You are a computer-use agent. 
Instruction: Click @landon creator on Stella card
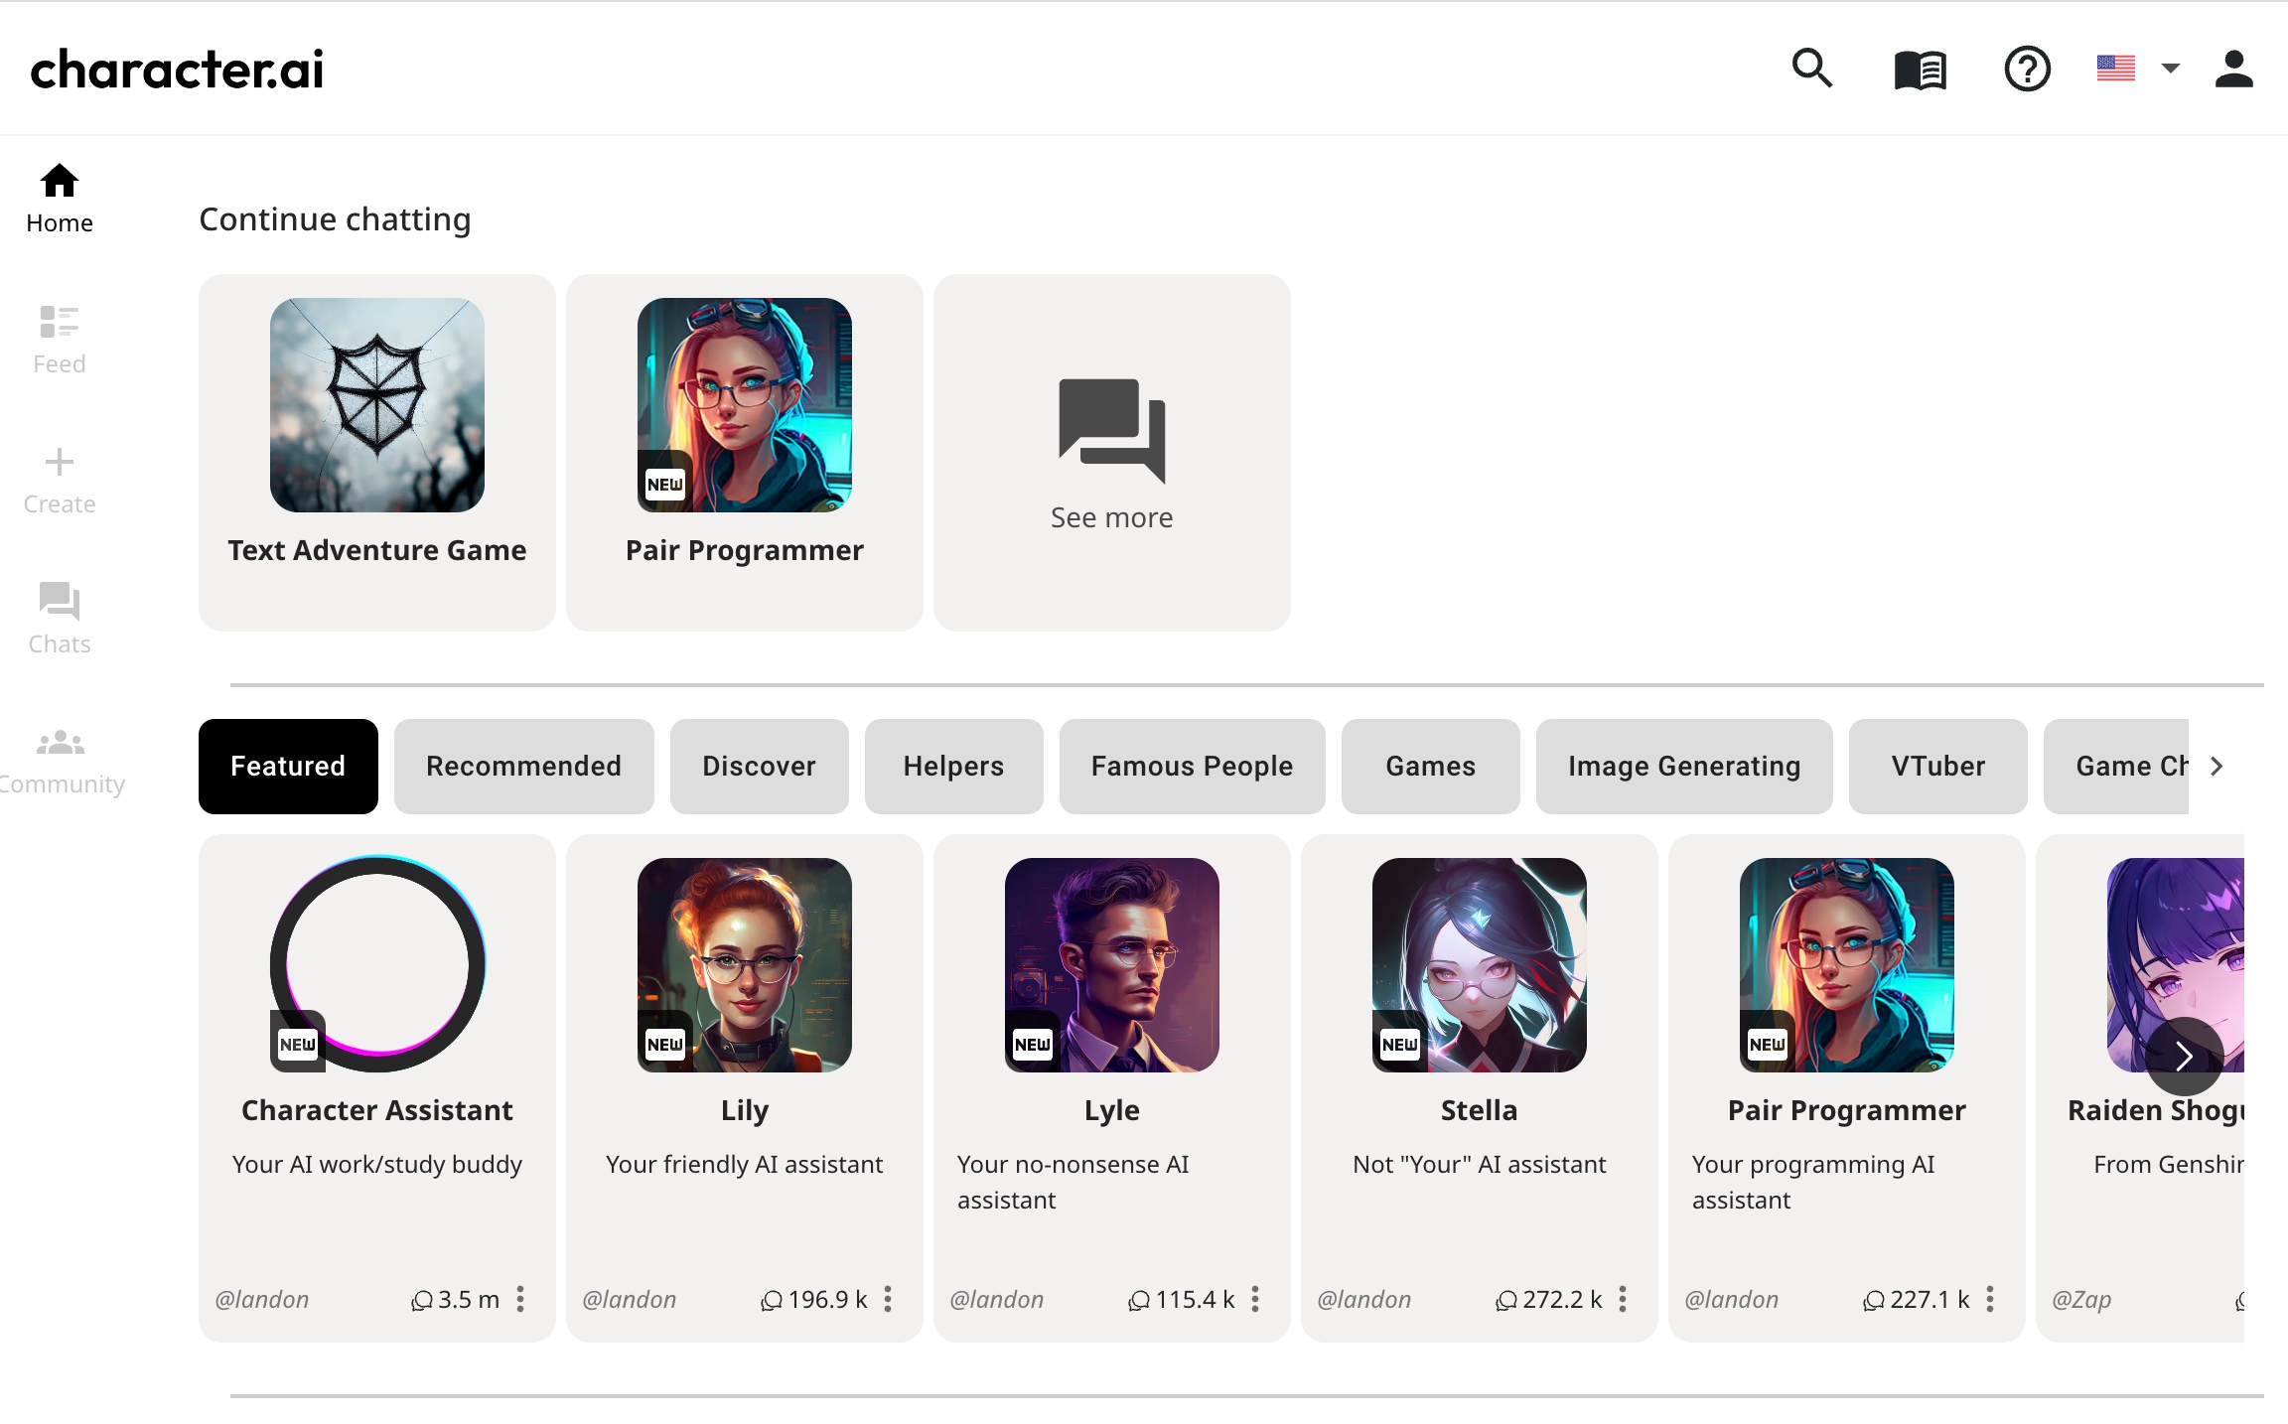pyautogui.click(x=1364, y=1299)
